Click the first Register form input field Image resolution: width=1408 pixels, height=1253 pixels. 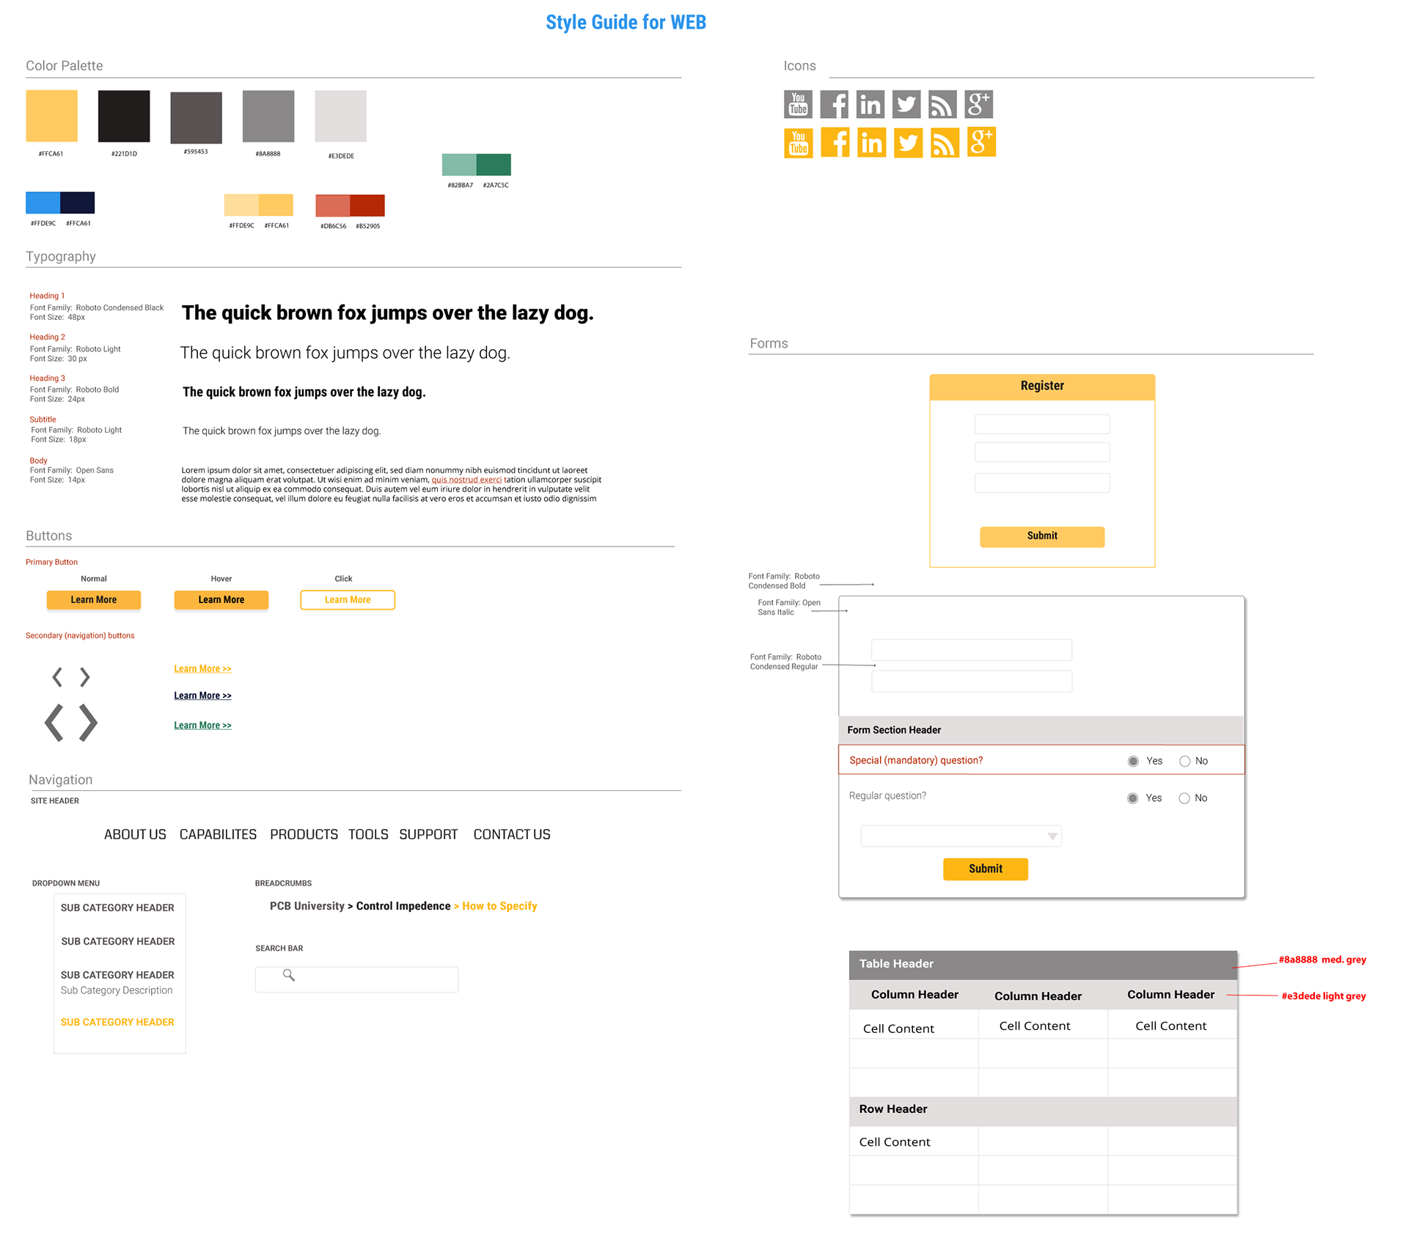(1041, 424)
